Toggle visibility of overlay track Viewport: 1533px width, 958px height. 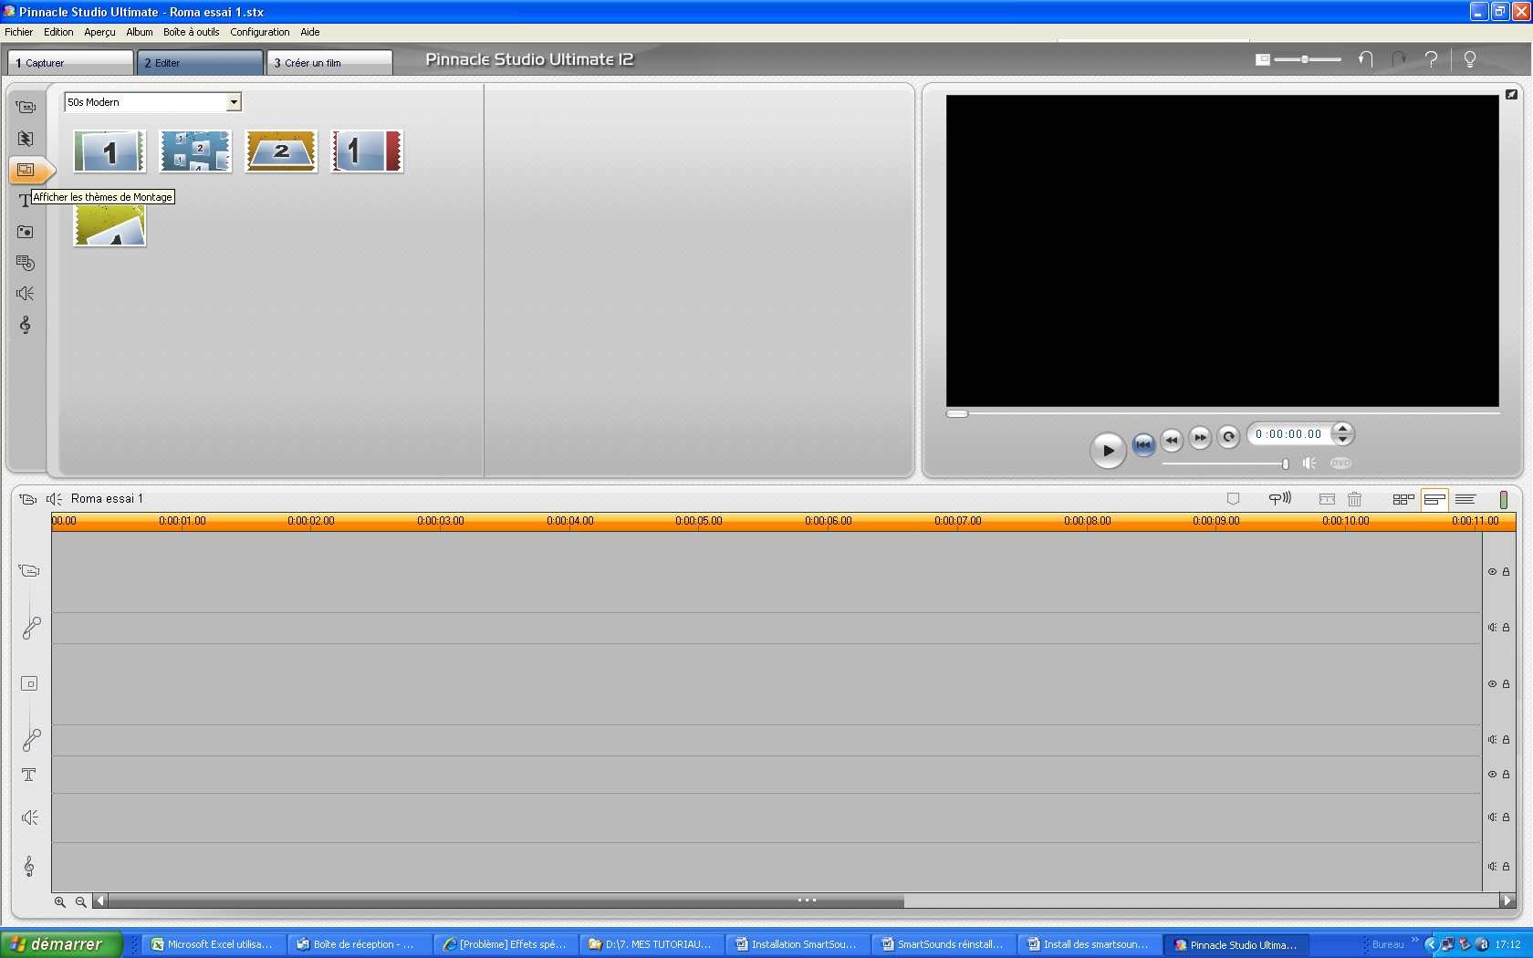1493,684
